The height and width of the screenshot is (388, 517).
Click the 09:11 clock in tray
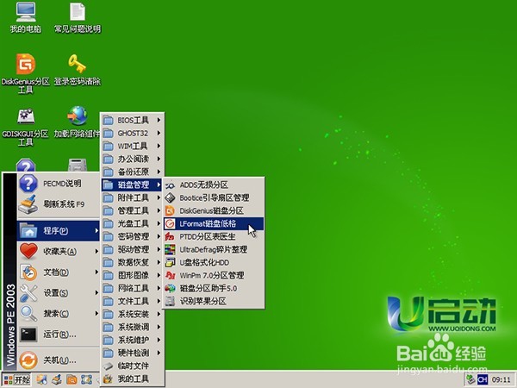click(x=501, y=380)
